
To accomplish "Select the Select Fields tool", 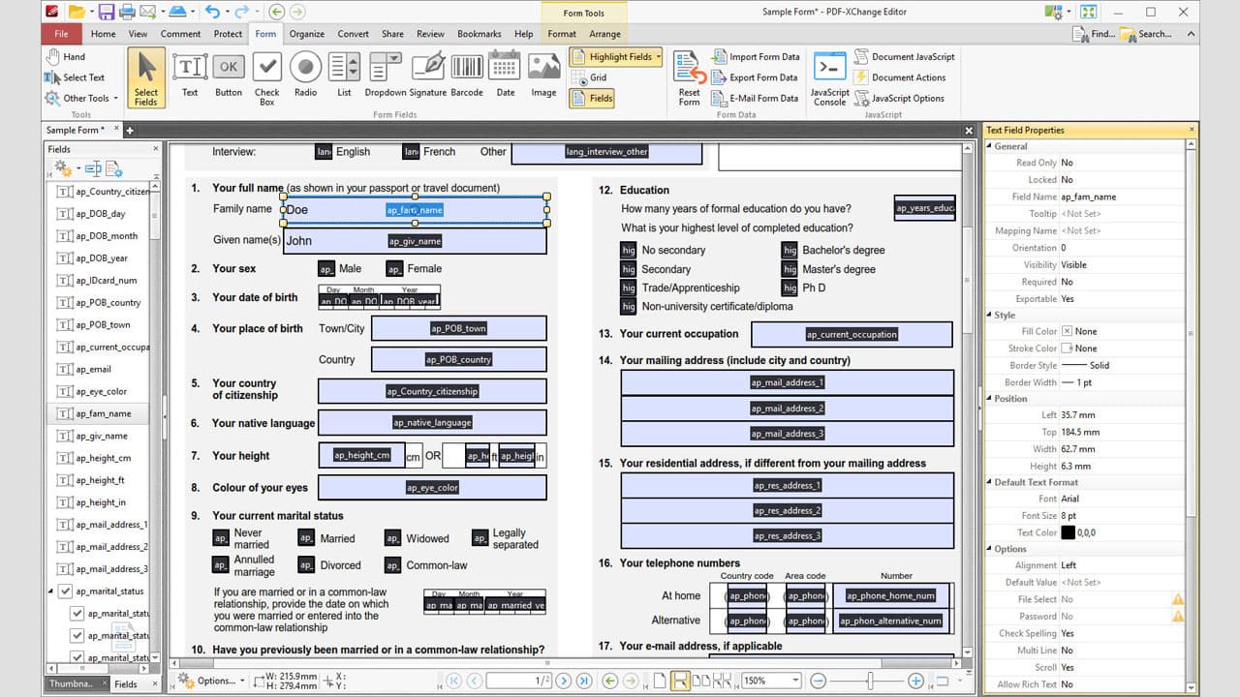I will tap(145, 77).
